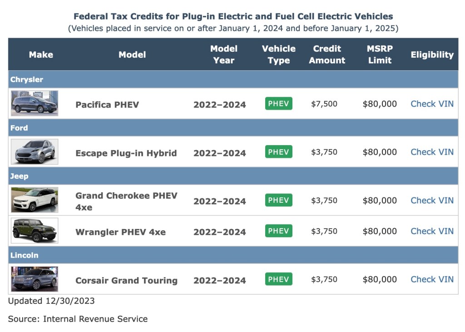Select the Grand Cherokee PHEV 4xe model name
Viewport: 465px width, 332px height.
pyautogui.click(x=126, y=201)
